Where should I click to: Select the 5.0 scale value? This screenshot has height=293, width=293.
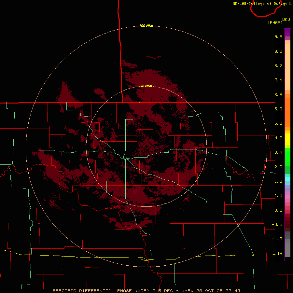tap(278, 123)
